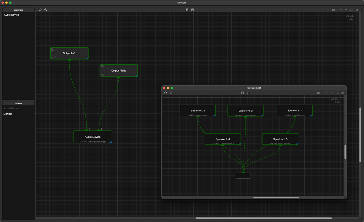This screenshot has width=364, height=222.
Task: Click refresh icon in Output Left window
Action: [x=166, y=93]
